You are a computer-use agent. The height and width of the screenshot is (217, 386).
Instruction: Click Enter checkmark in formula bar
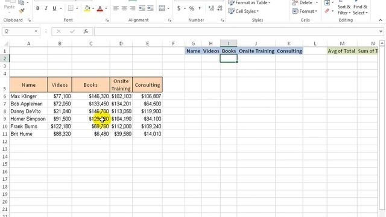coord(72,31)
